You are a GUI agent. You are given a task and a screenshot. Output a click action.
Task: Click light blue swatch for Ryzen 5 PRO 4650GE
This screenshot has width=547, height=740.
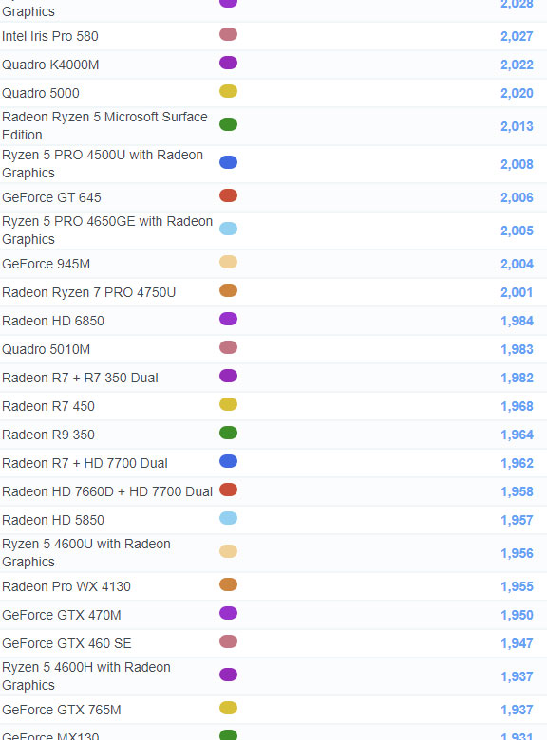click(228, 229)
